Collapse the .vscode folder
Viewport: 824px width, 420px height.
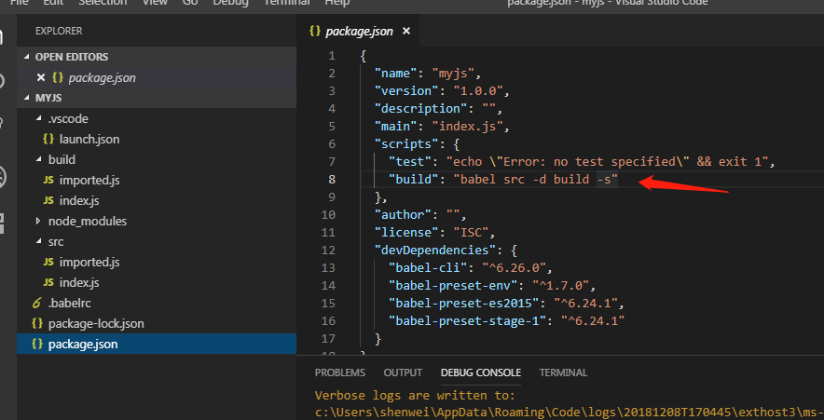[157, 118]
